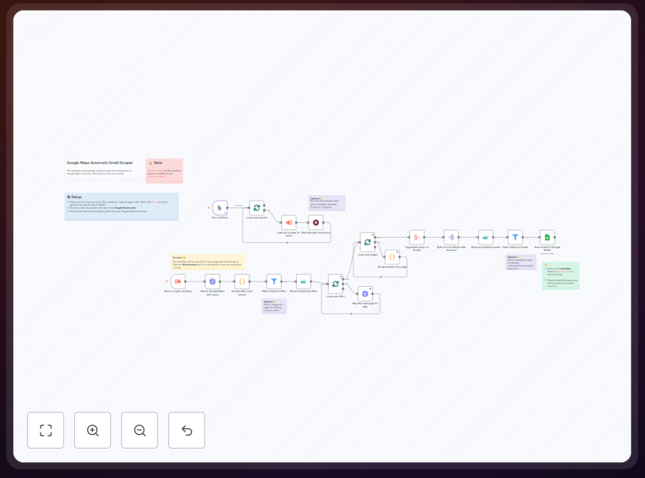The height and width of the screenshot is (478, 645).
Task: Select the Loop over URLs node
Action: pyautogui.click(x=336, y=284)
